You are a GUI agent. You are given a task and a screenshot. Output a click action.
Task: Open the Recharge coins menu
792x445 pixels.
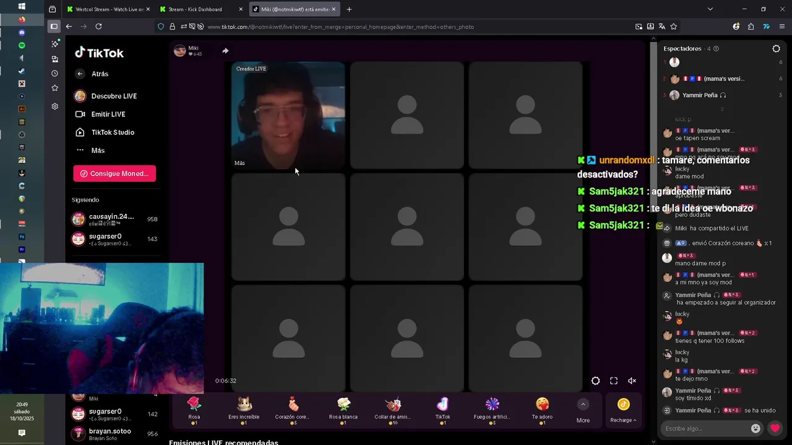tap(623, 410)
